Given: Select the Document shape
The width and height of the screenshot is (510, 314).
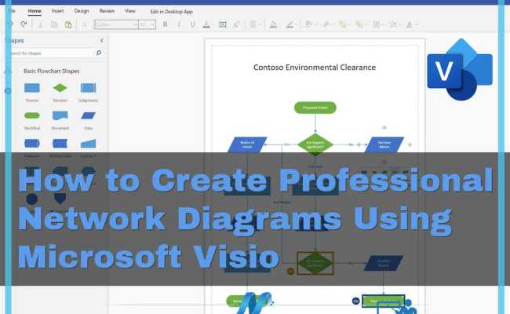Looking at the screenshot, I should coord(60,115).
